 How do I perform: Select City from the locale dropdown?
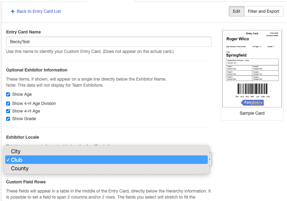coord(16,151)
